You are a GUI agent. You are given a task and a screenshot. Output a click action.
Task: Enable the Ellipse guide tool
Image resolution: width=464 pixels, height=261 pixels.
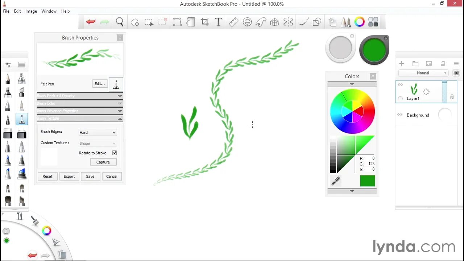click(x=247, y=22)
